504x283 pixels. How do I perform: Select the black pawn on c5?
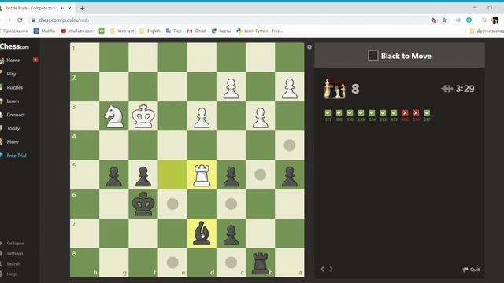click(231, 176)
